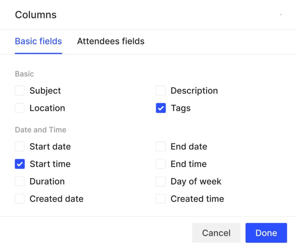The height and width of the screenshot is (249, 297).
Task: Disable the Start time checkbox
Action: point(20,164)
